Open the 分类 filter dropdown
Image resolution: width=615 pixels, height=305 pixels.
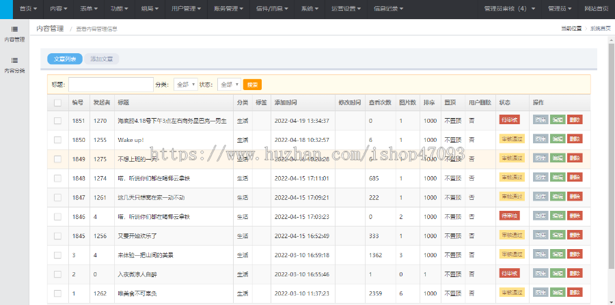[x=185, y=85]
